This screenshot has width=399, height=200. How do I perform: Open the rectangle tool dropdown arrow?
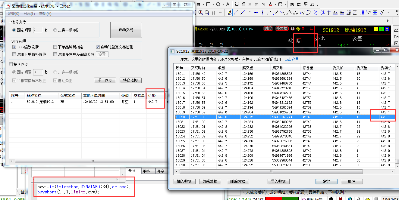[x=213, y=5]
